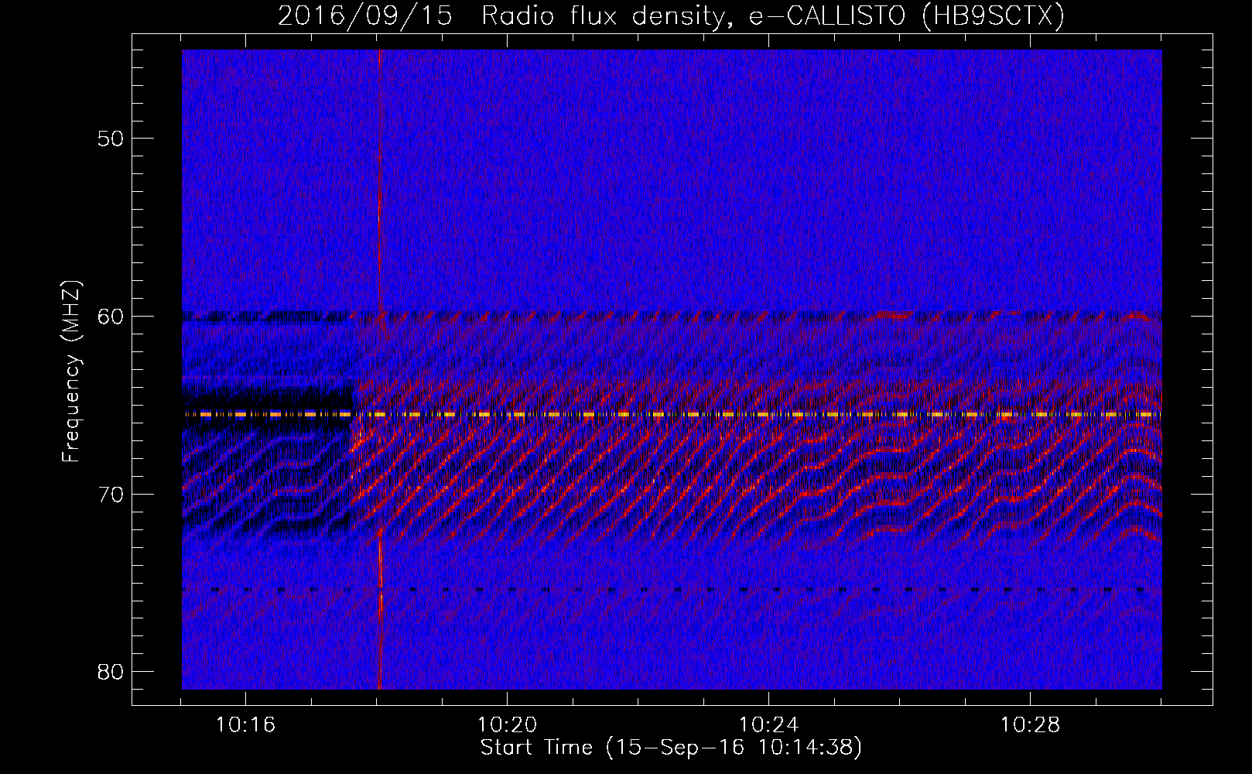Click the '10:28' time tick label
This screenshot has height=774, width=1252.
pos(1030,725)
